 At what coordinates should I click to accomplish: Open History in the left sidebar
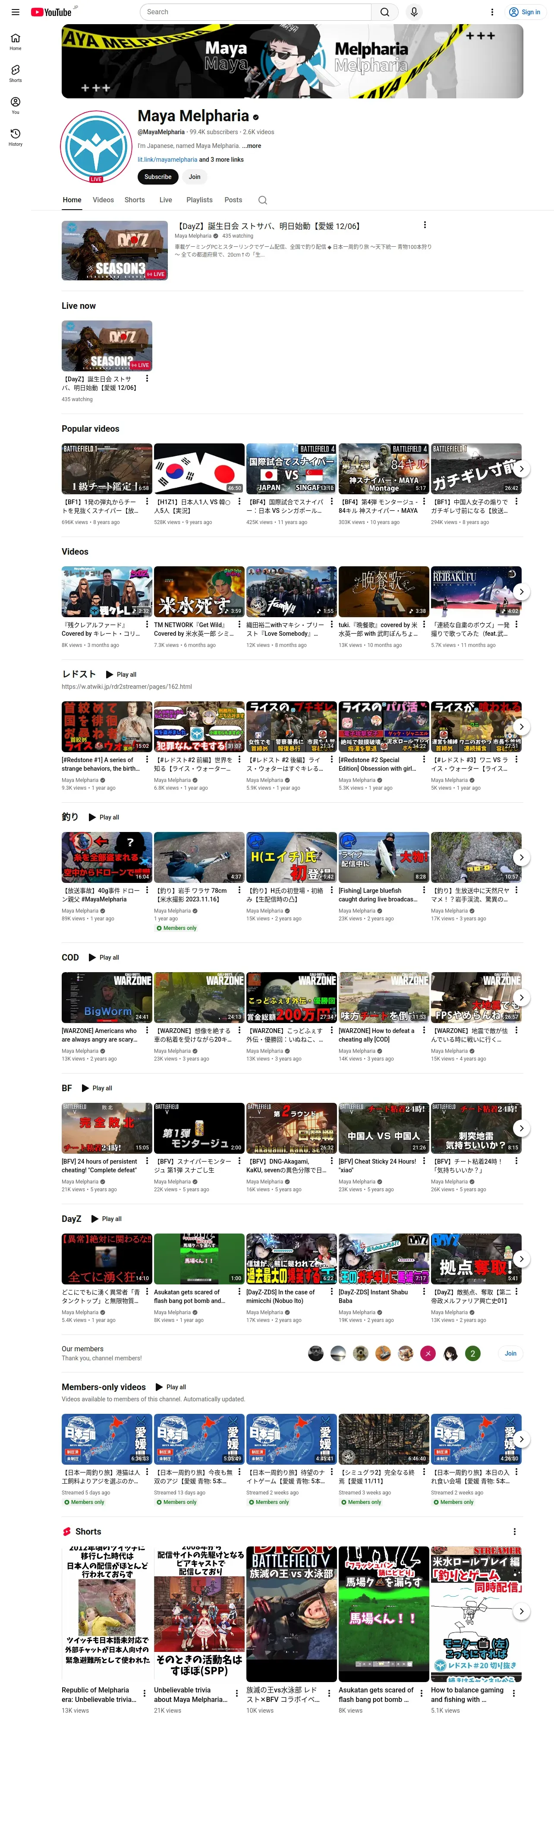pyautogui.click(x=16, y=138)
